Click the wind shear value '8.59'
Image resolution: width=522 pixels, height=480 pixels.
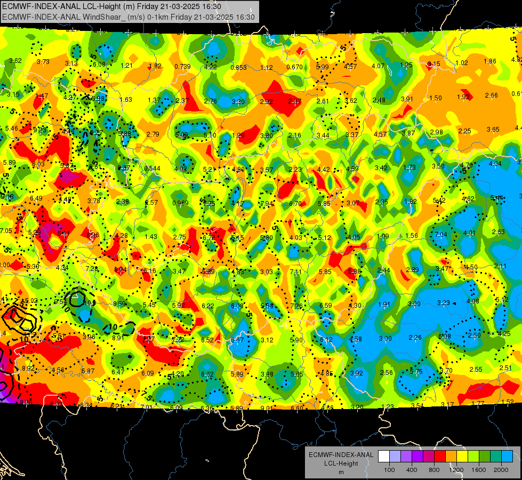[119, 304]
